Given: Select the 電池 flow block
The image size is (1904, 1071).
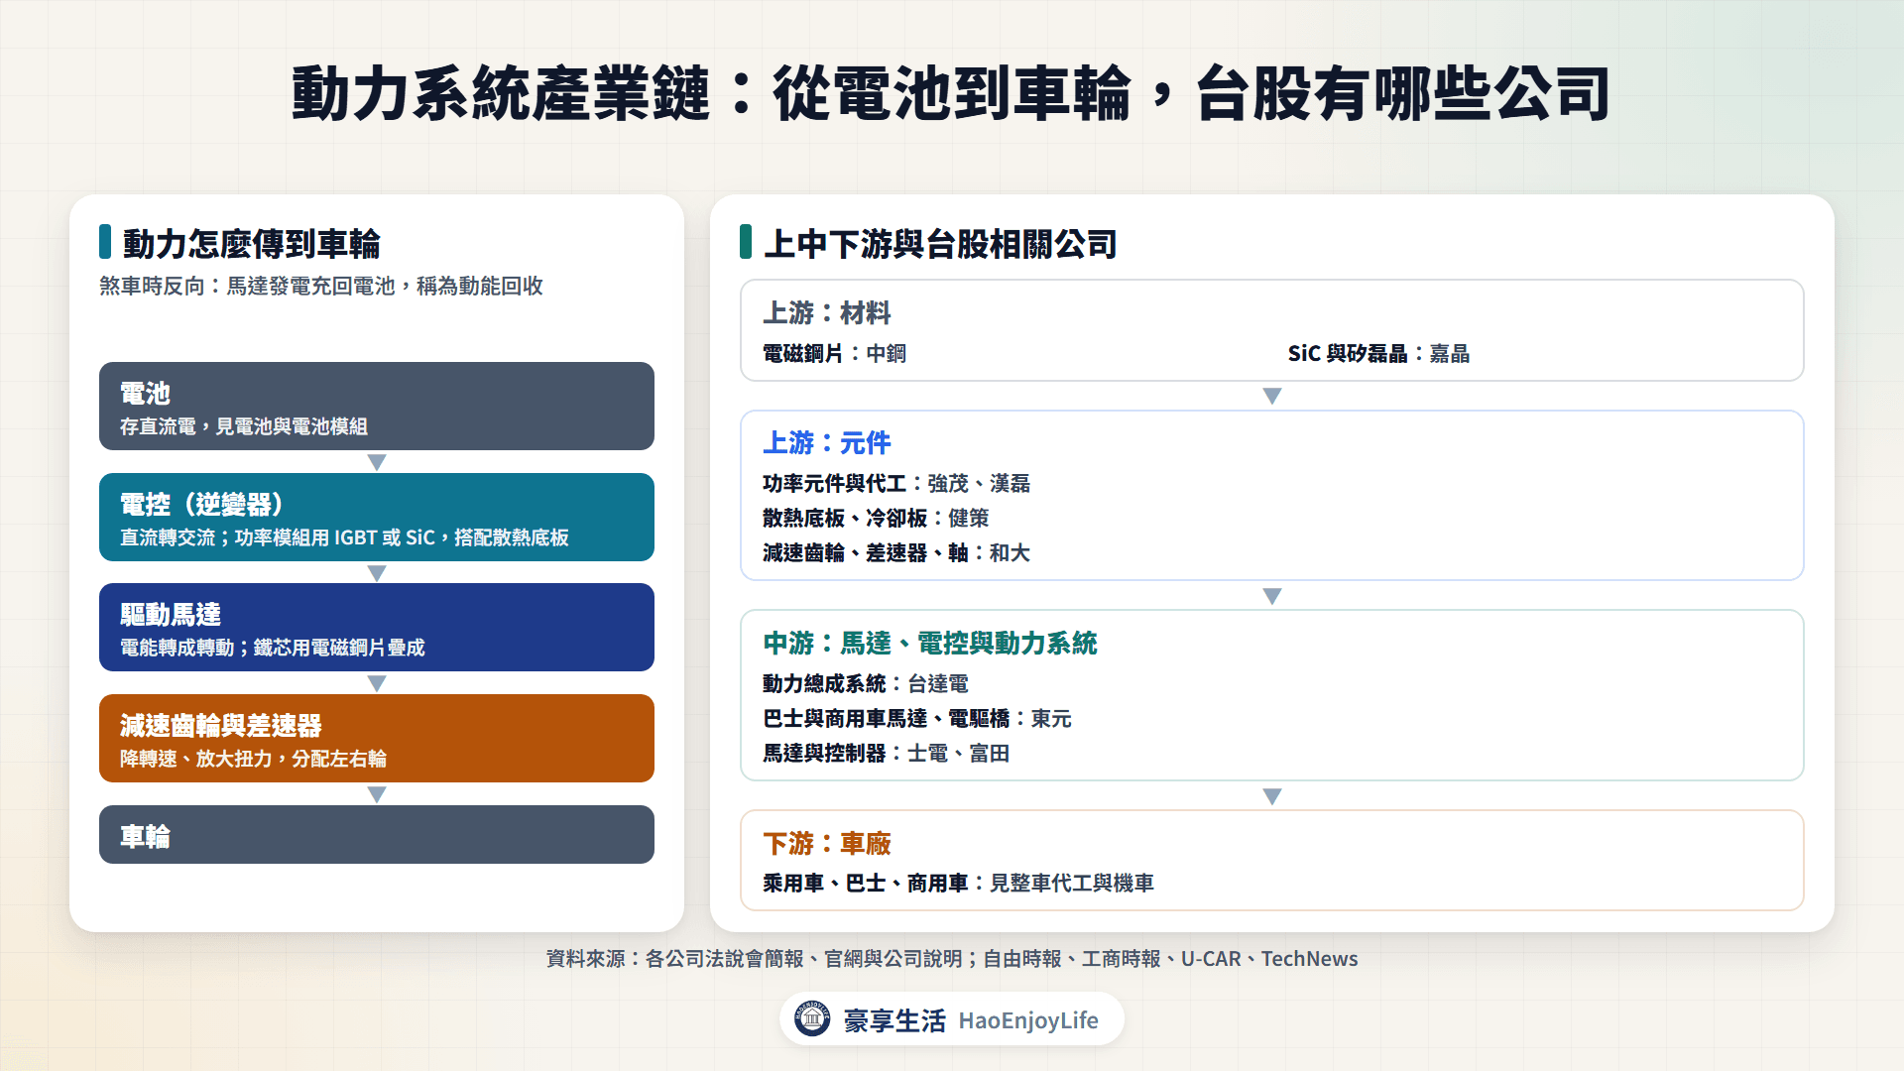Looking at the screenshot, I should 377,407.
